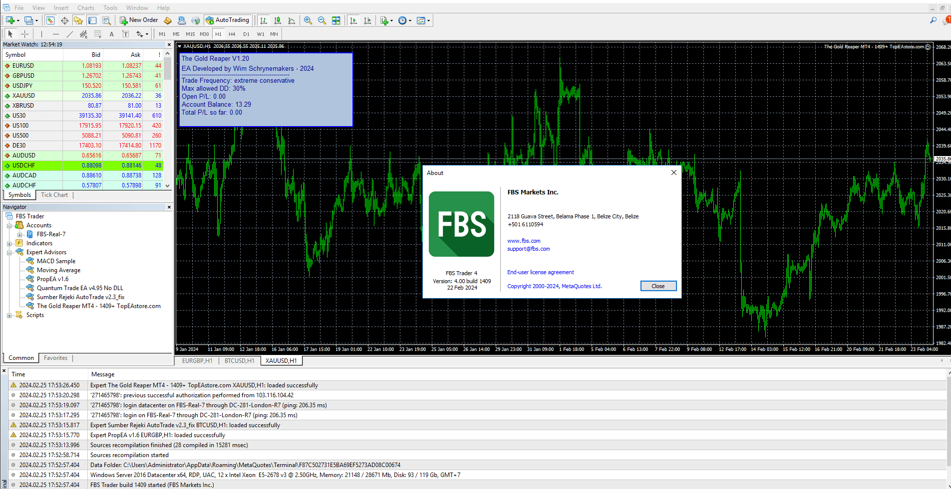The image size is (951, 489).
Task: Open the Charts menu
Action: 86,8
